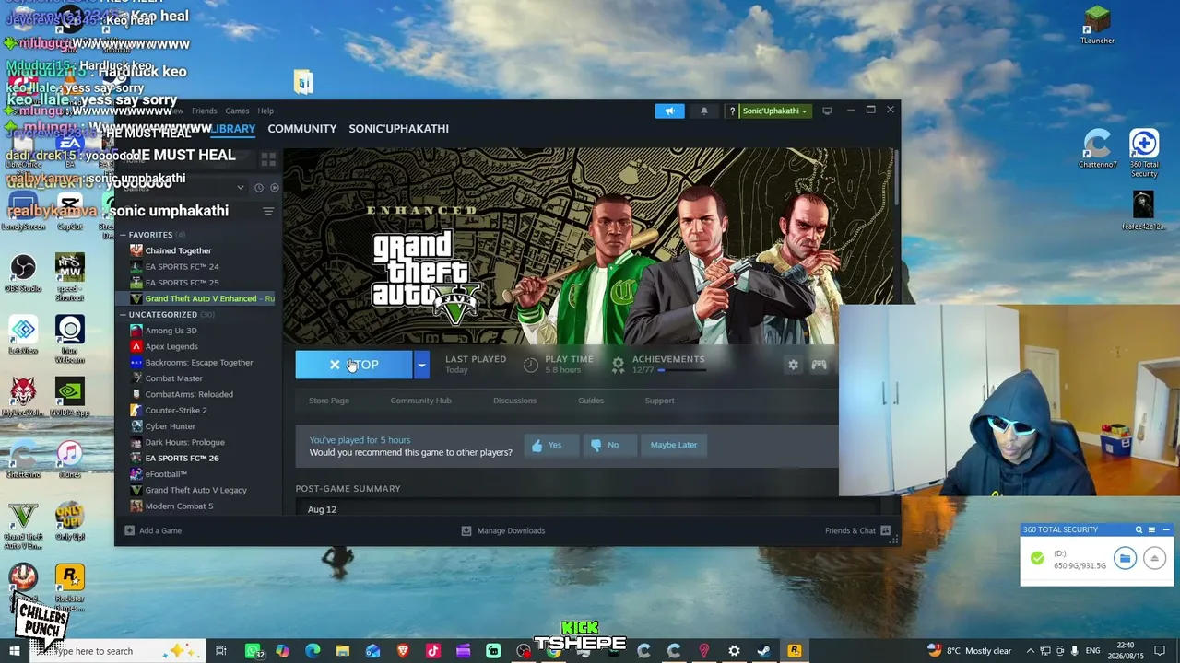The height and width of the screenshot is (663, 1180).
Task: Click the Counter-Strike 2 game icon
Action: [136, 410]
